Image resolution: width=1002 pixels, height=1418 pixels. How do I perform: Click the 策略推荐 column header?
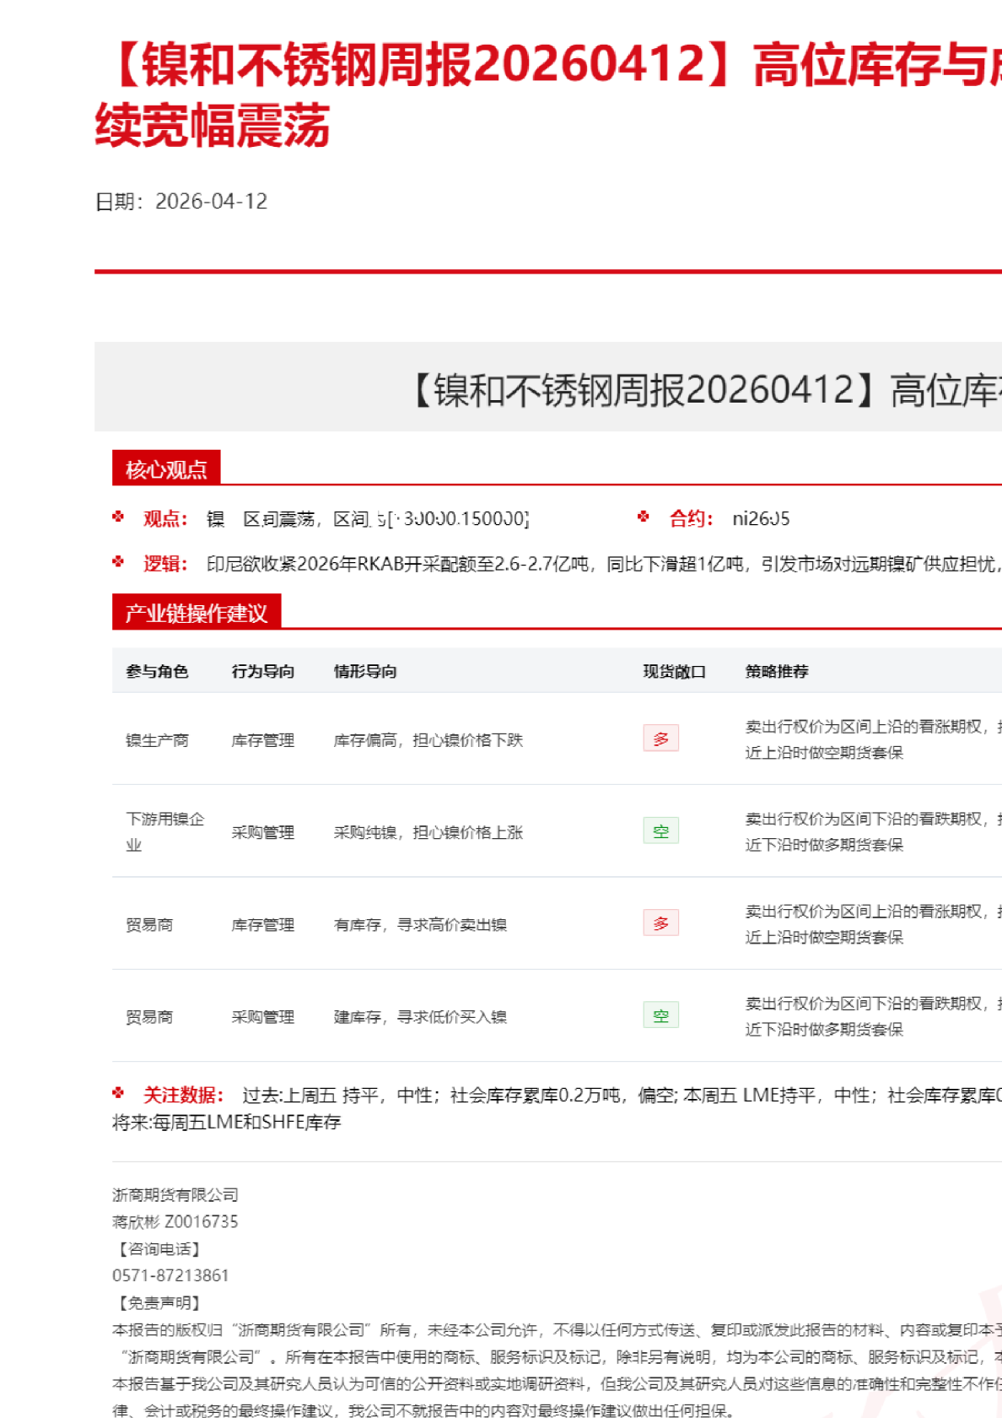pyautogui.click(x=776, y=671)
